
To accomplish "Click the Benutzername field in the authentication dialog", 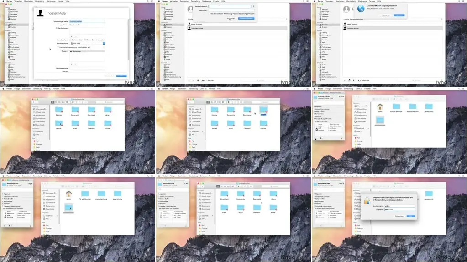I will tap(399, 206).
